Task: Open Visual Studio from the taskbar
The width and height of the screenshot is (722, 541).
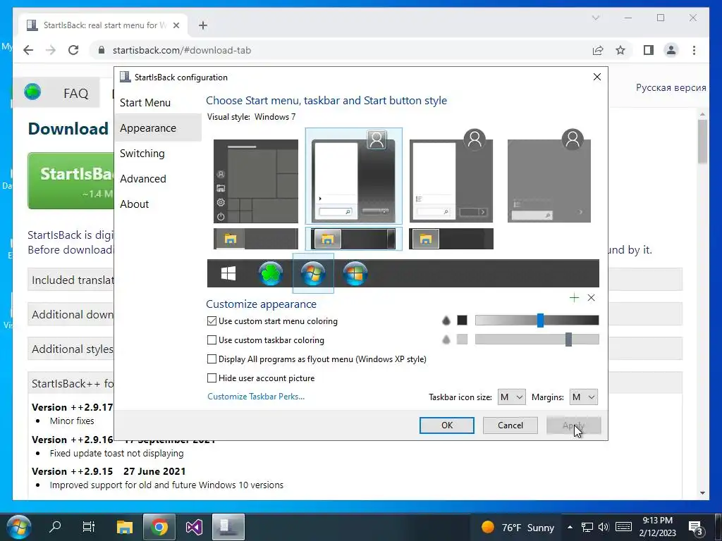Action: pos(194,527)
